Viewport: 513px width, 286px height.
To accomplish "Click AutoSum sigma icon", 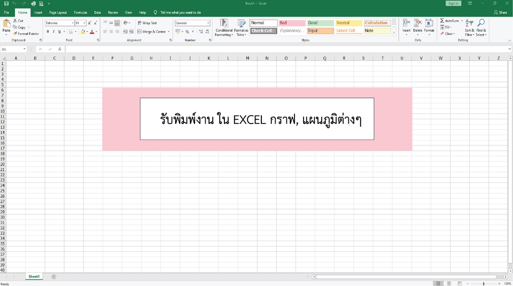I will [442, 21].
